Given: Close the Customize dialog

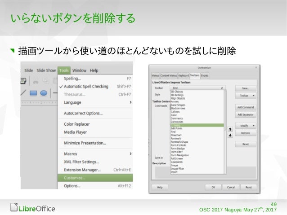Looking at the screenshot, I should click(256, 68).
